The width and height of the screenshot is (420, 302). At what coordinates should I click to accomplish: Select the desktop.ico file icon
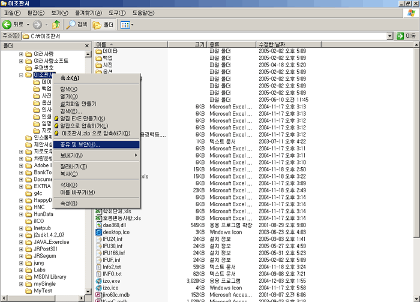coord(99,232)
